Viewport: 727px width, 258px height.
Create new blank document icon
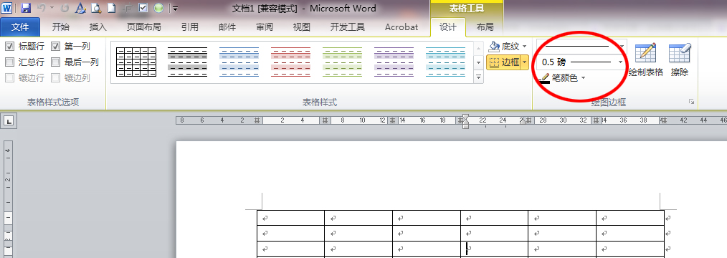(112, 8)
